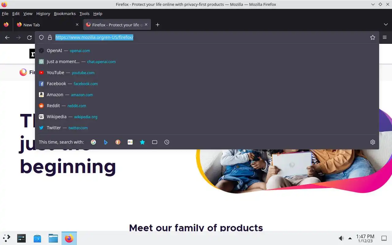This screenshot has width=392, height=245.
Task: Choose the Facebook suggestion
Action: point(207,84)
